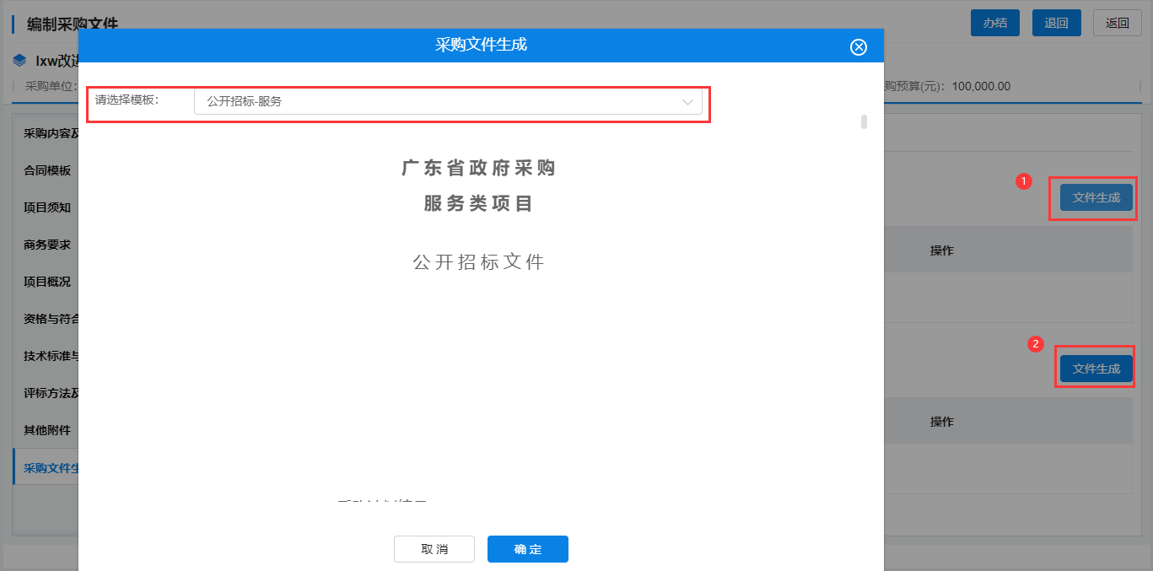Click the 确定 button
Image resolution: width=1153 pixels, height=571 pixels.
[x=528, y=549]
